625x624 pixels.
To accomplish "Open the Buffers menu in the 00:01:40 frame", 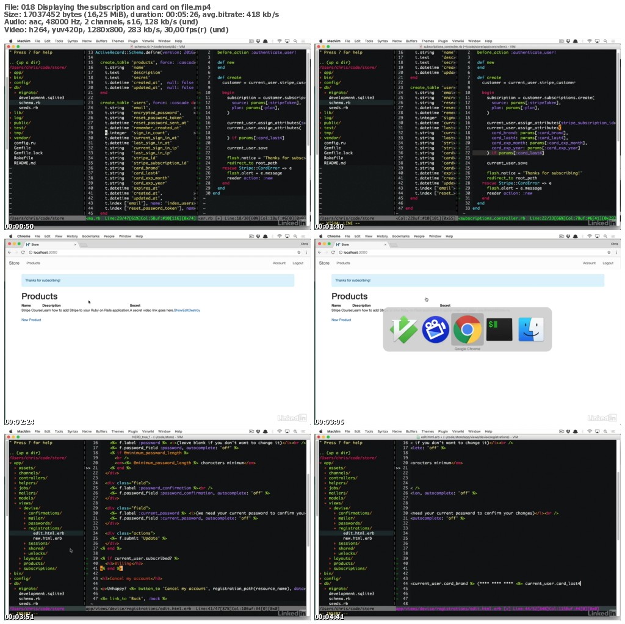I will 411,41.
